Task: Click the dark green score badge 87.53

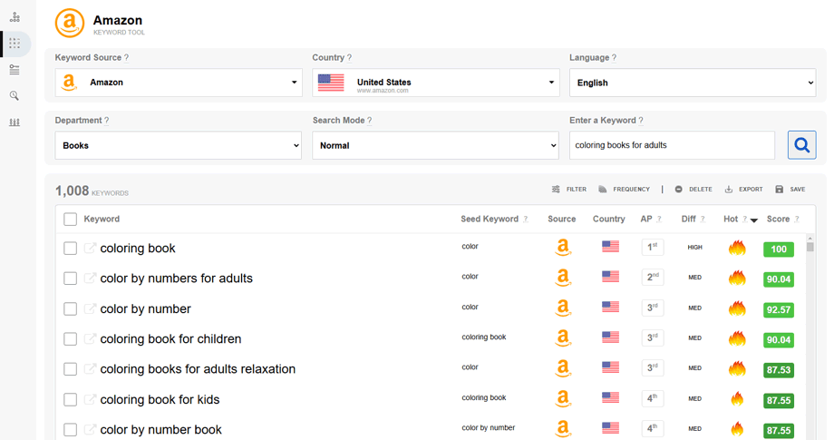Action: [x=779, y=370]
